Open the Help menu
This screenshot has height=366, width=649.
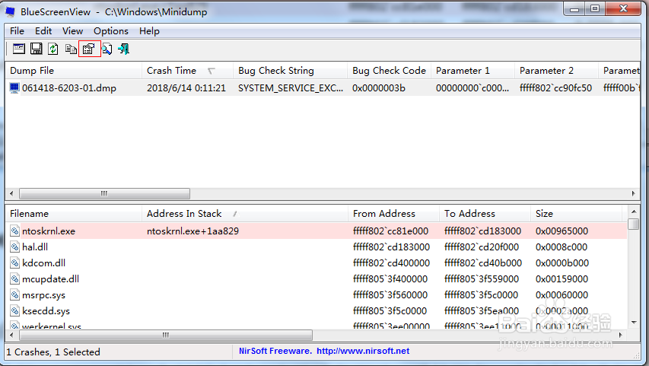pos(149,31)
